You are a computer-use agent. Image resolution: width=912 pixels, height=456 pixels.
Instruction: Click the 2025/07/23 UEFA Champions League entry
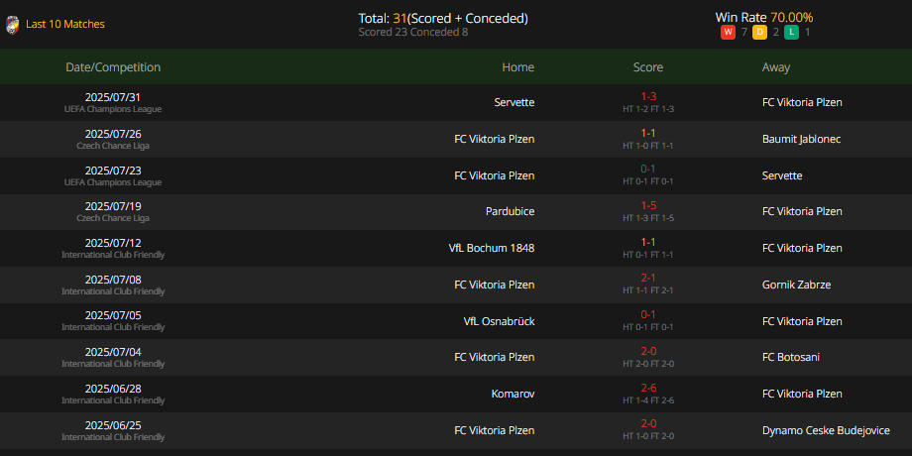click(x=113, y=175)
